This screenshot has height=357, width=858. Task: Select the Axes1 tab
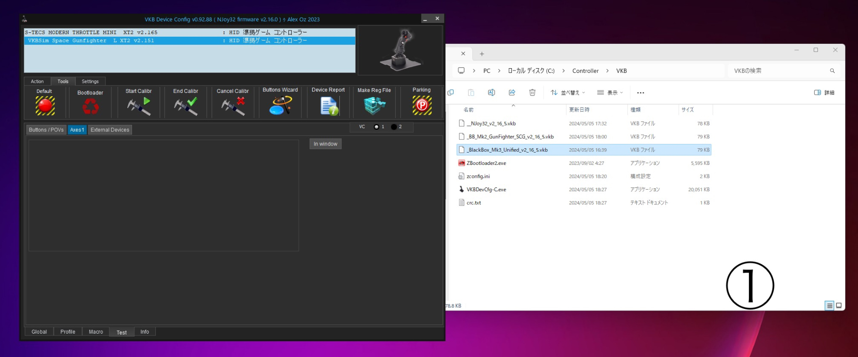[x=77, y=130]
